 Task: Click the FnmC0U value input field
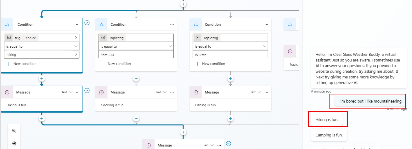[136, 54]
